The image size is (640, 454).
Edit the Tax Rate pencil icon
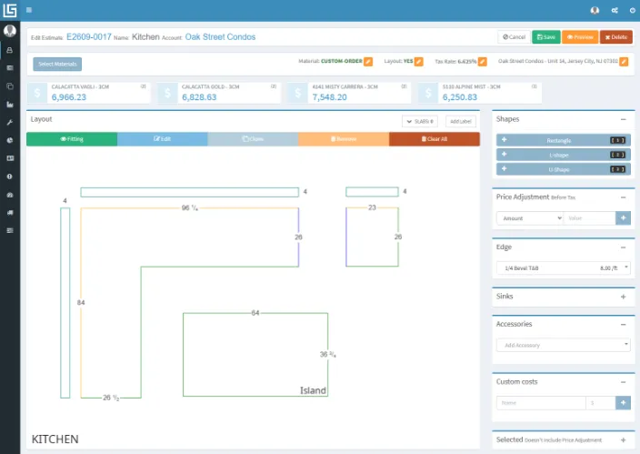(483, 62)
